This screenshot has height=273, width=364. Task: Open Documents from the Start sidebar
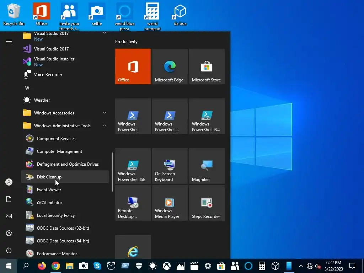point(9,199)
